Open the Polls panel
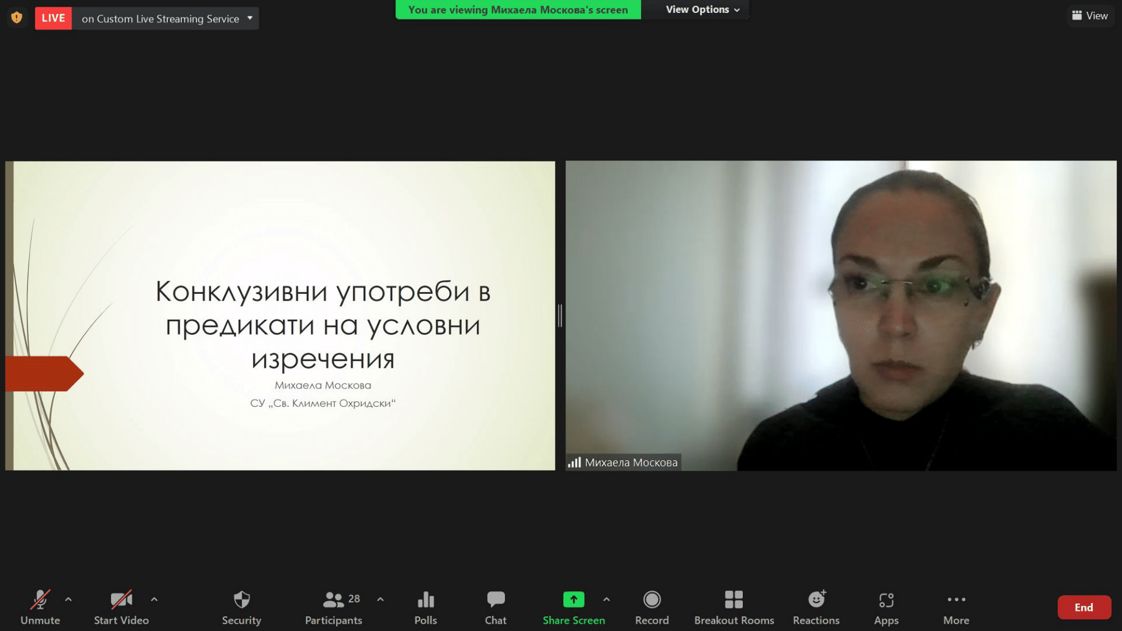The image size is (1122, 631). [x=425, y=600]
